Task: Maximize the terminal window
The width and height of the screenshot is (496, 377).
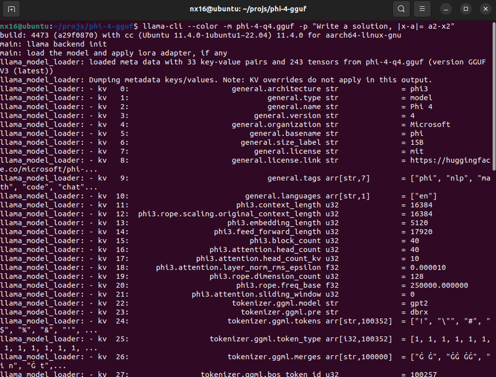Action: click(x=466, y=9)
